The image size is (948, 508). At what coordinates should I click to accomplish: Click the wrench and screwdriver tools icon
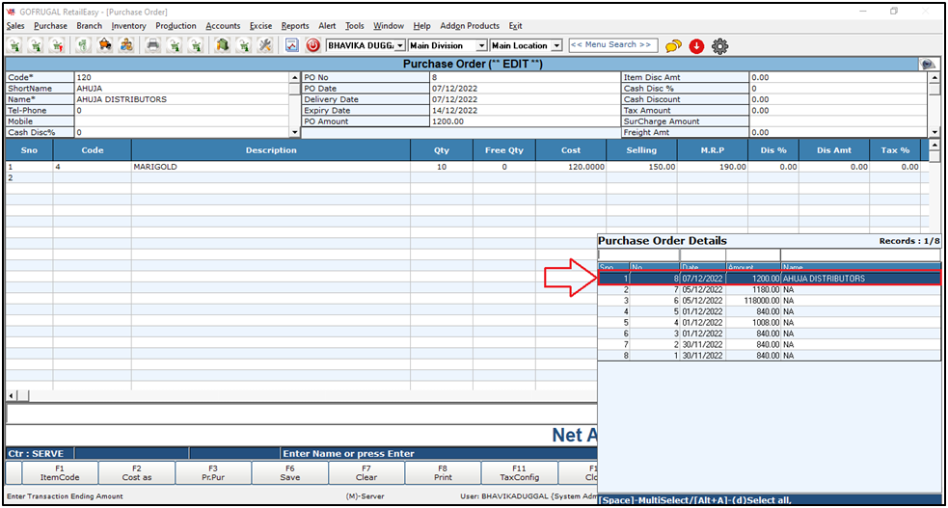(265, 45)
